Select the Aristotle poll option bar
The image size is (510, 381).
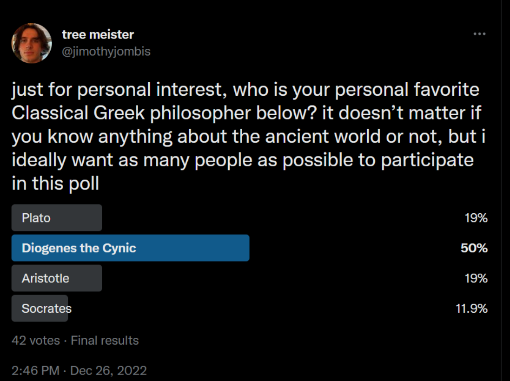pos(57,278)
